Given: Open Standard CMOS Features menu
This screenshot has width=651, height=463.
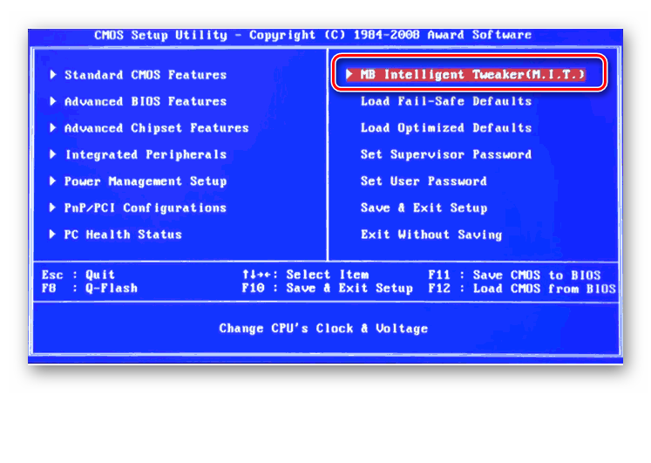Looking at the screenshot, I should (x=146, y=75).
